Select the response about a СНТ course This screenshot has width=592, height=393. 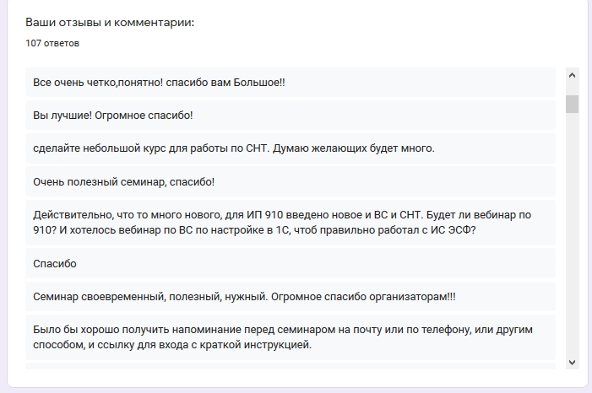(233, 148)
